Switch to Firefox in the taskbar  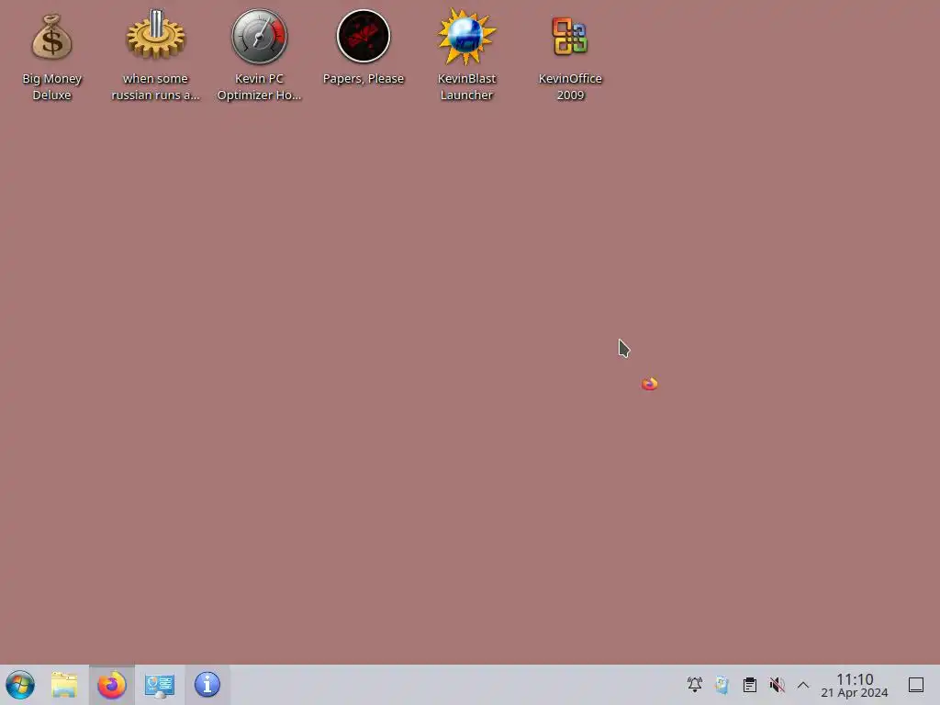[x=111, y=685]
